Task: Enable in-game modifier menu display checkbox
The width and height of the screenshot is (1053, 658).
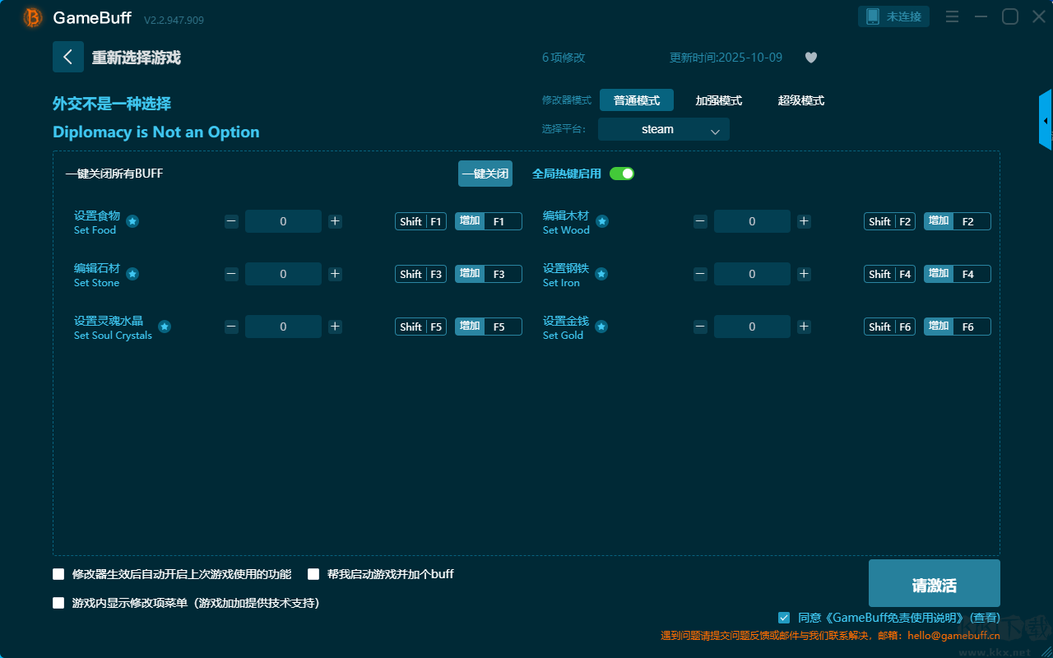Action: [58, 603]
